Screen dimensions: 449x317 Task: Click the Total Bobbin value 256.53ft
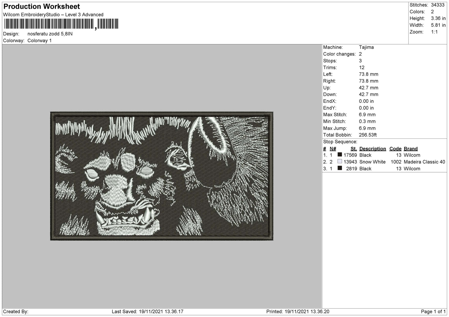(x=368, y=135)
